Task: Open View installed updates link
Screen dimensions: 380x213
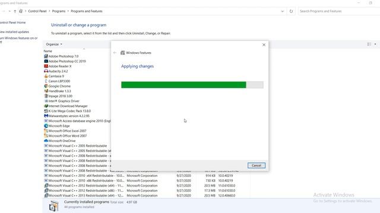Action: pos(14,32)
